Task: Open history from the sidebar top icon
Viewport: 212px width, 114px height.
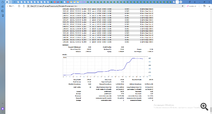Action: point(3,2)
